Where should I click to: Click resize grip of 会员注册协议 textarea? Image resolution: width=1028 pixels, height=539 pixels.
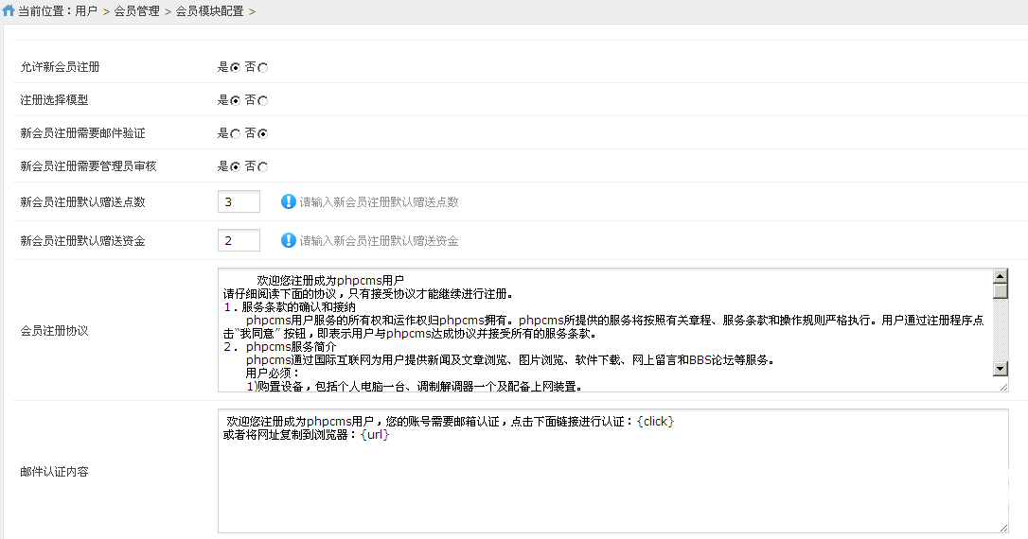[x=1002, y=386]
